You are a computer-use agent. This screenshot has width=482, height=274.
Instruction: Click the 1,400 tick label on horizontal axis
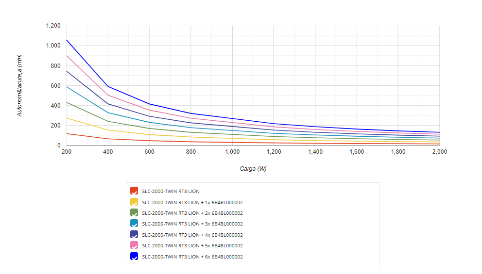click(315, 152)
